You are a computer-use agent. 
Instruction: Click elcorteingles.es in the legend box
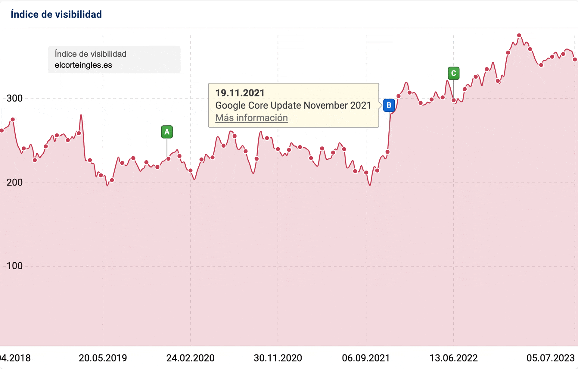point(83,65)
